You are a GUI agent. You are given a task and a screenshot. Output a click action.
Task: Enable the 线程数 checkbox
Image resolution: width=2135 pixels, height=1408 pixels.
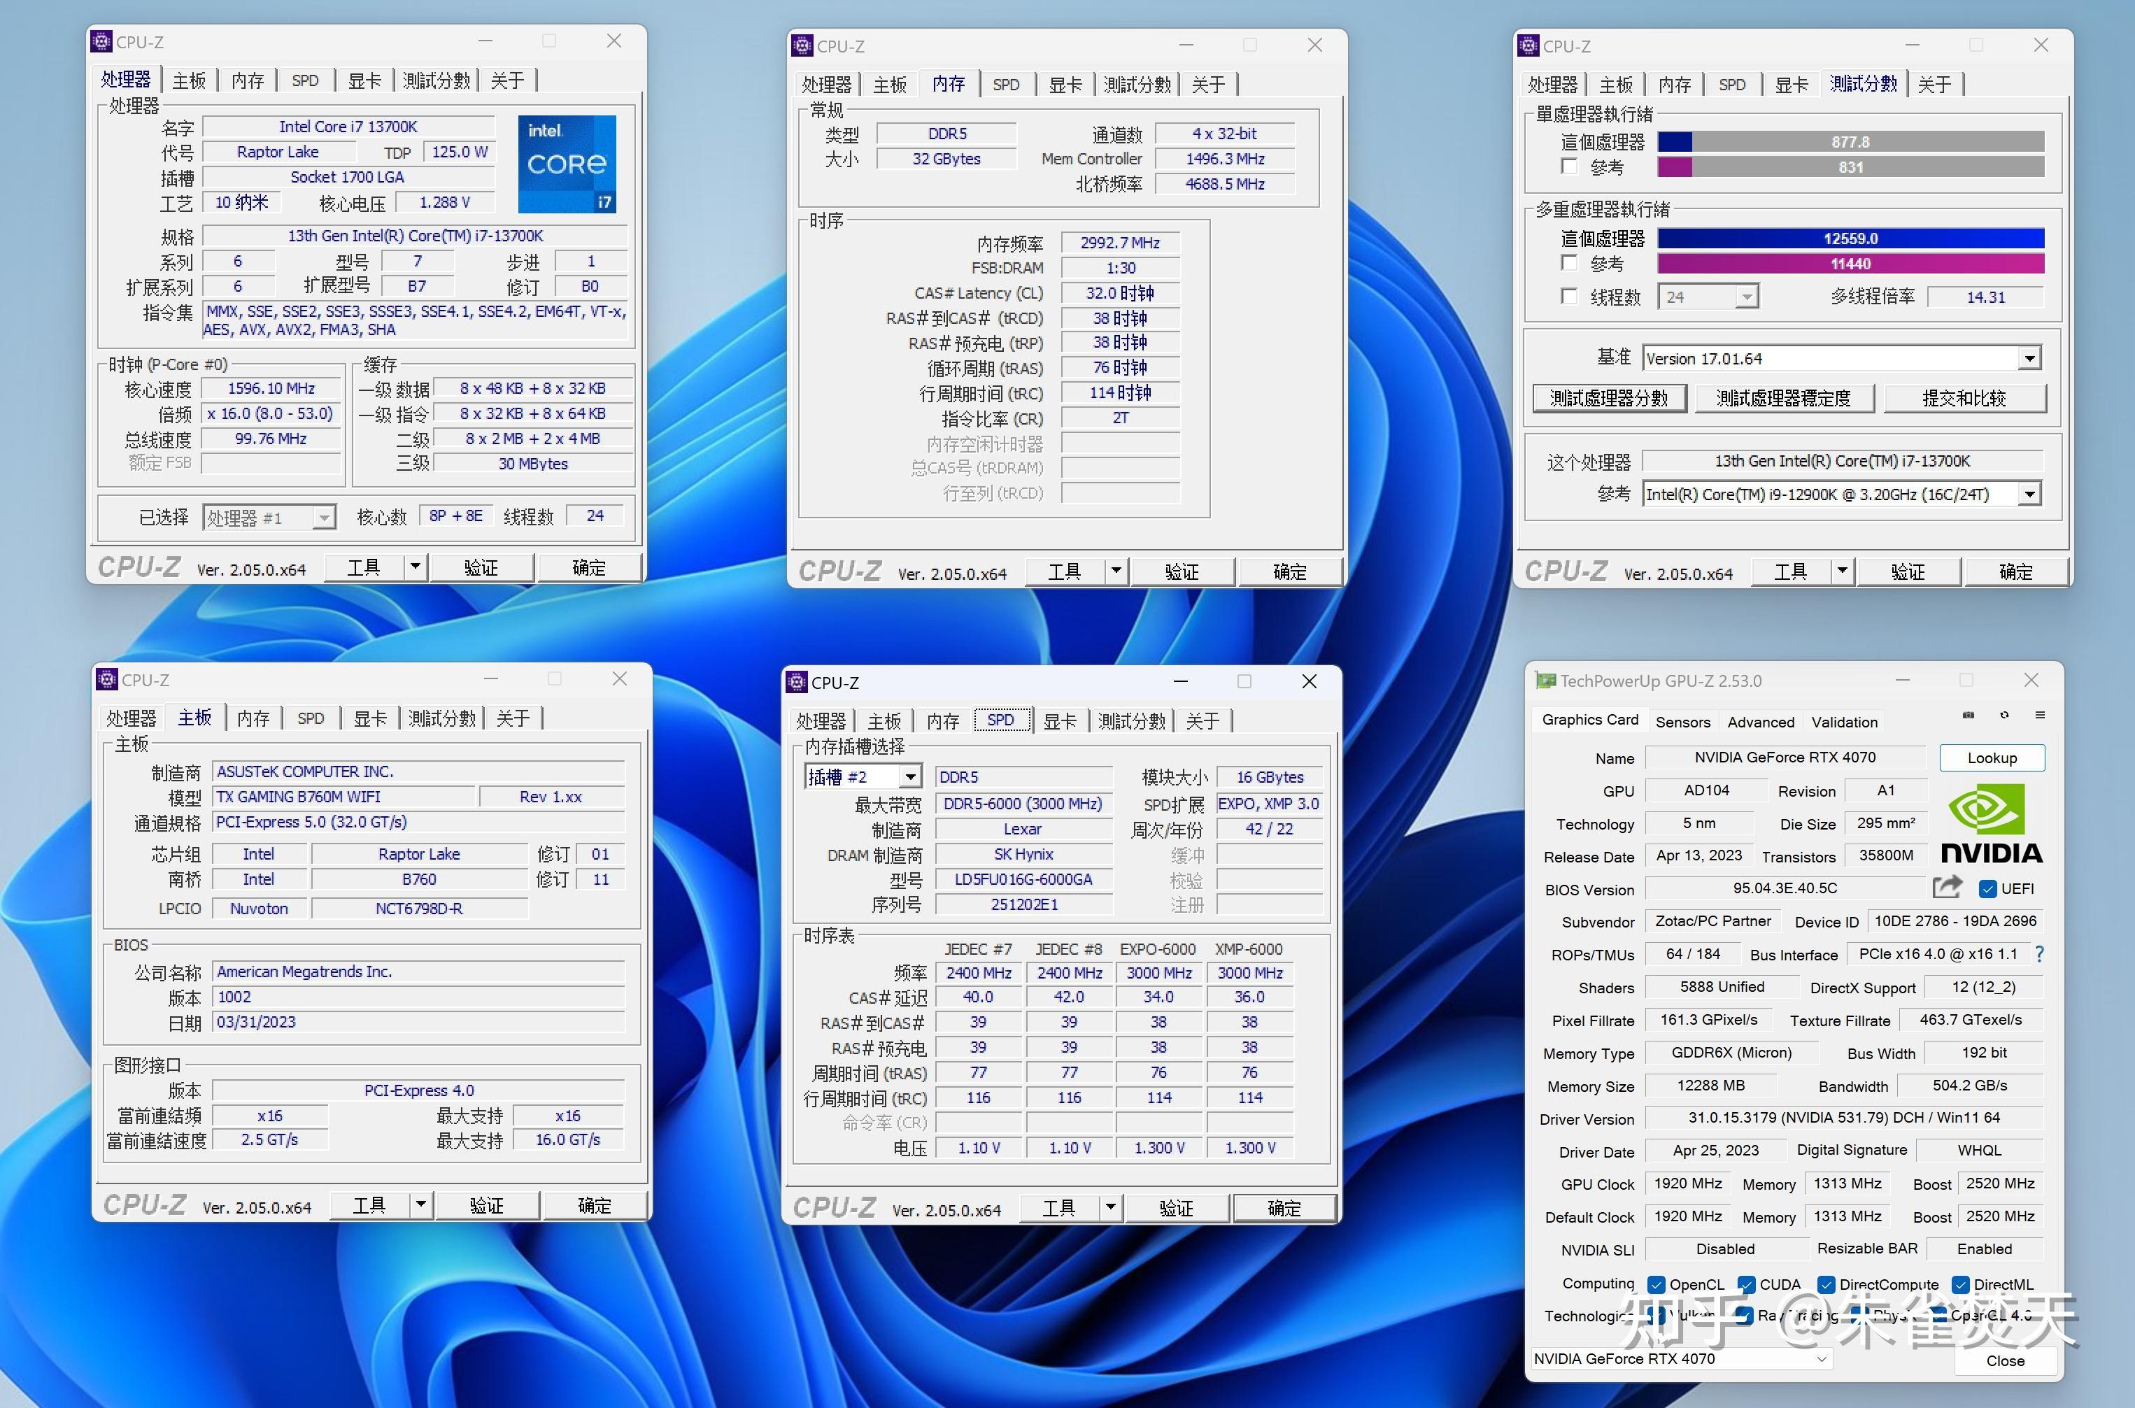pyautogui.click(x=1568, y=295)
